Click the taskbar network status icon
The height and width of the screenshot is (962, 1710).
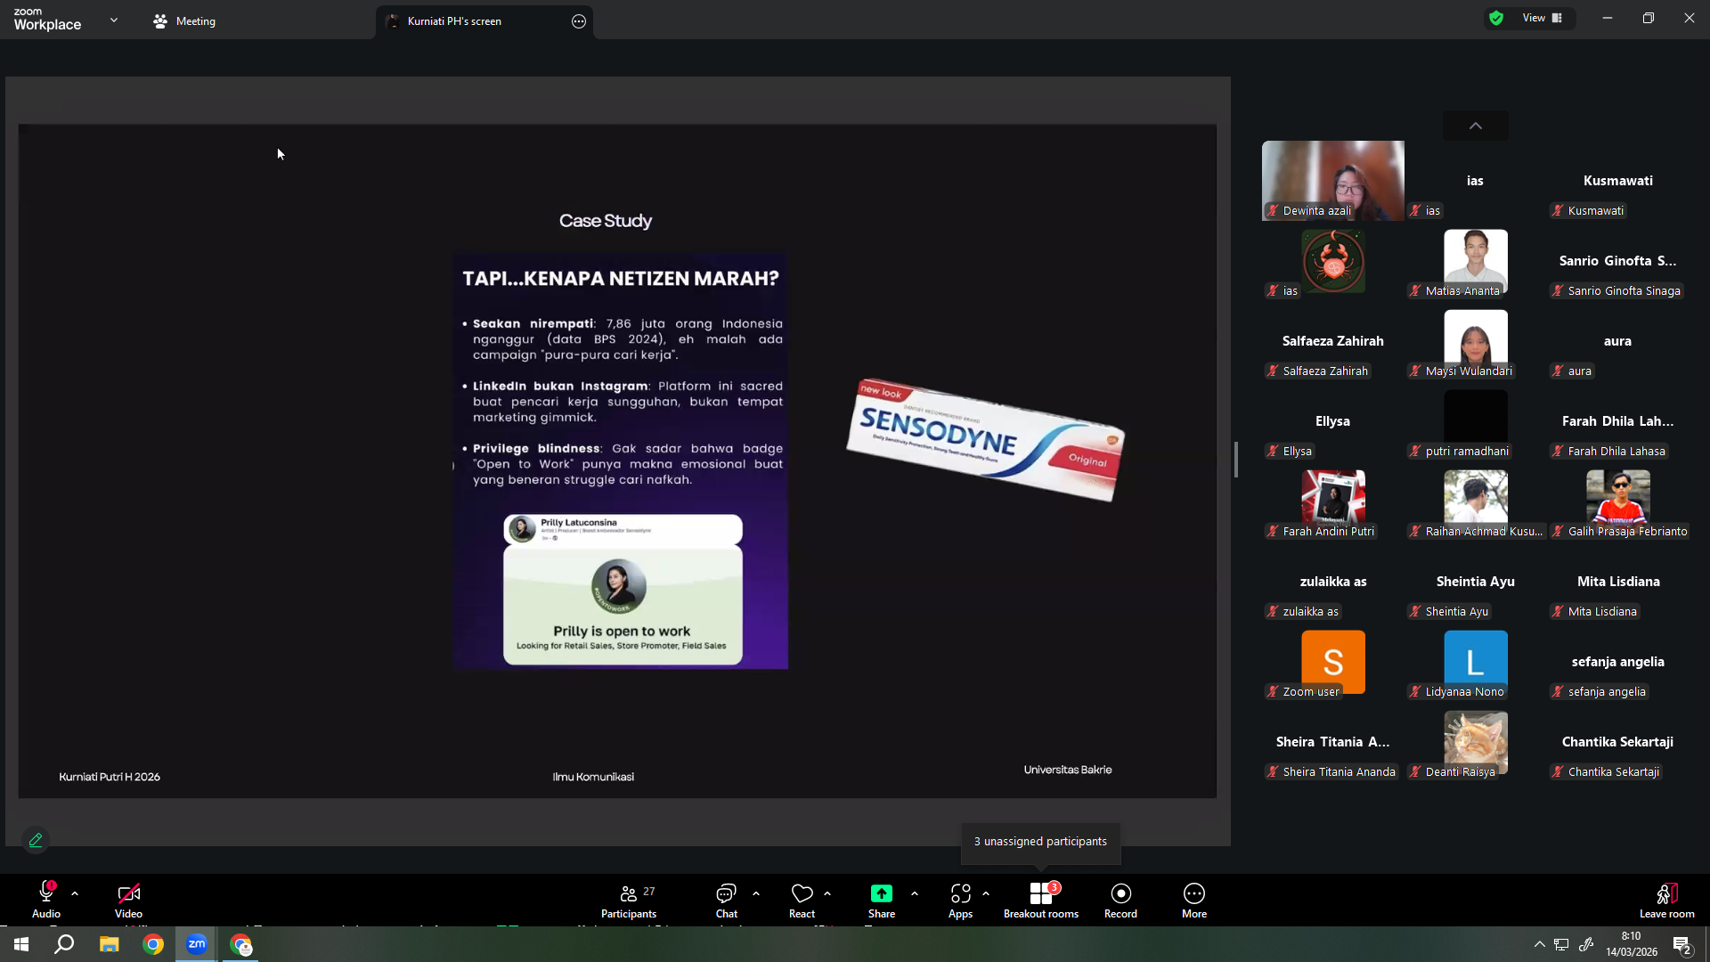[x=1561, y=944]
